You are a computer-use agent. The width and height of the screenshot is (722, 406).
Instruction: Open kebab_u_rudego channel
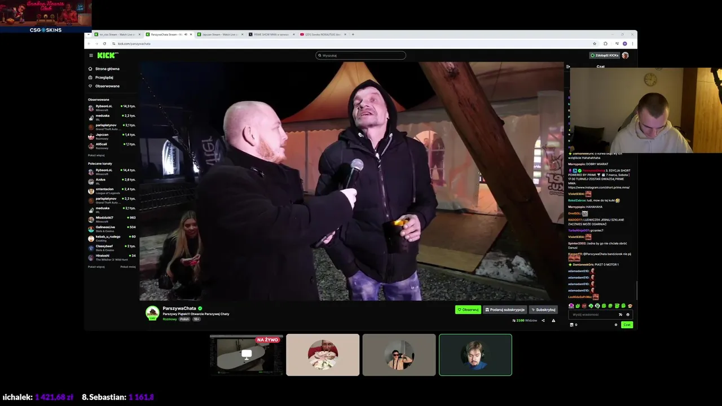coord(112,238)
